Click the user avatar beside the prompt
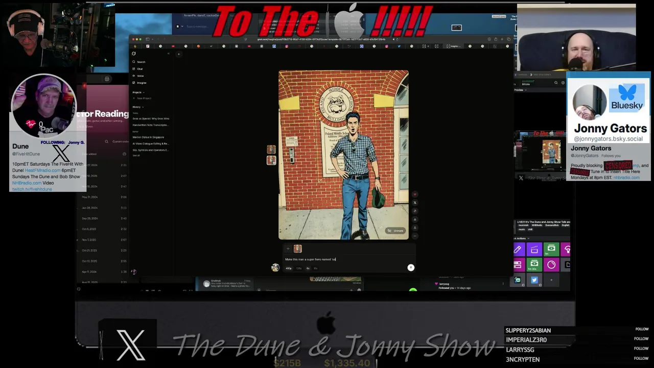The width and height of the screenshot is (654, 368). (275, 267)
